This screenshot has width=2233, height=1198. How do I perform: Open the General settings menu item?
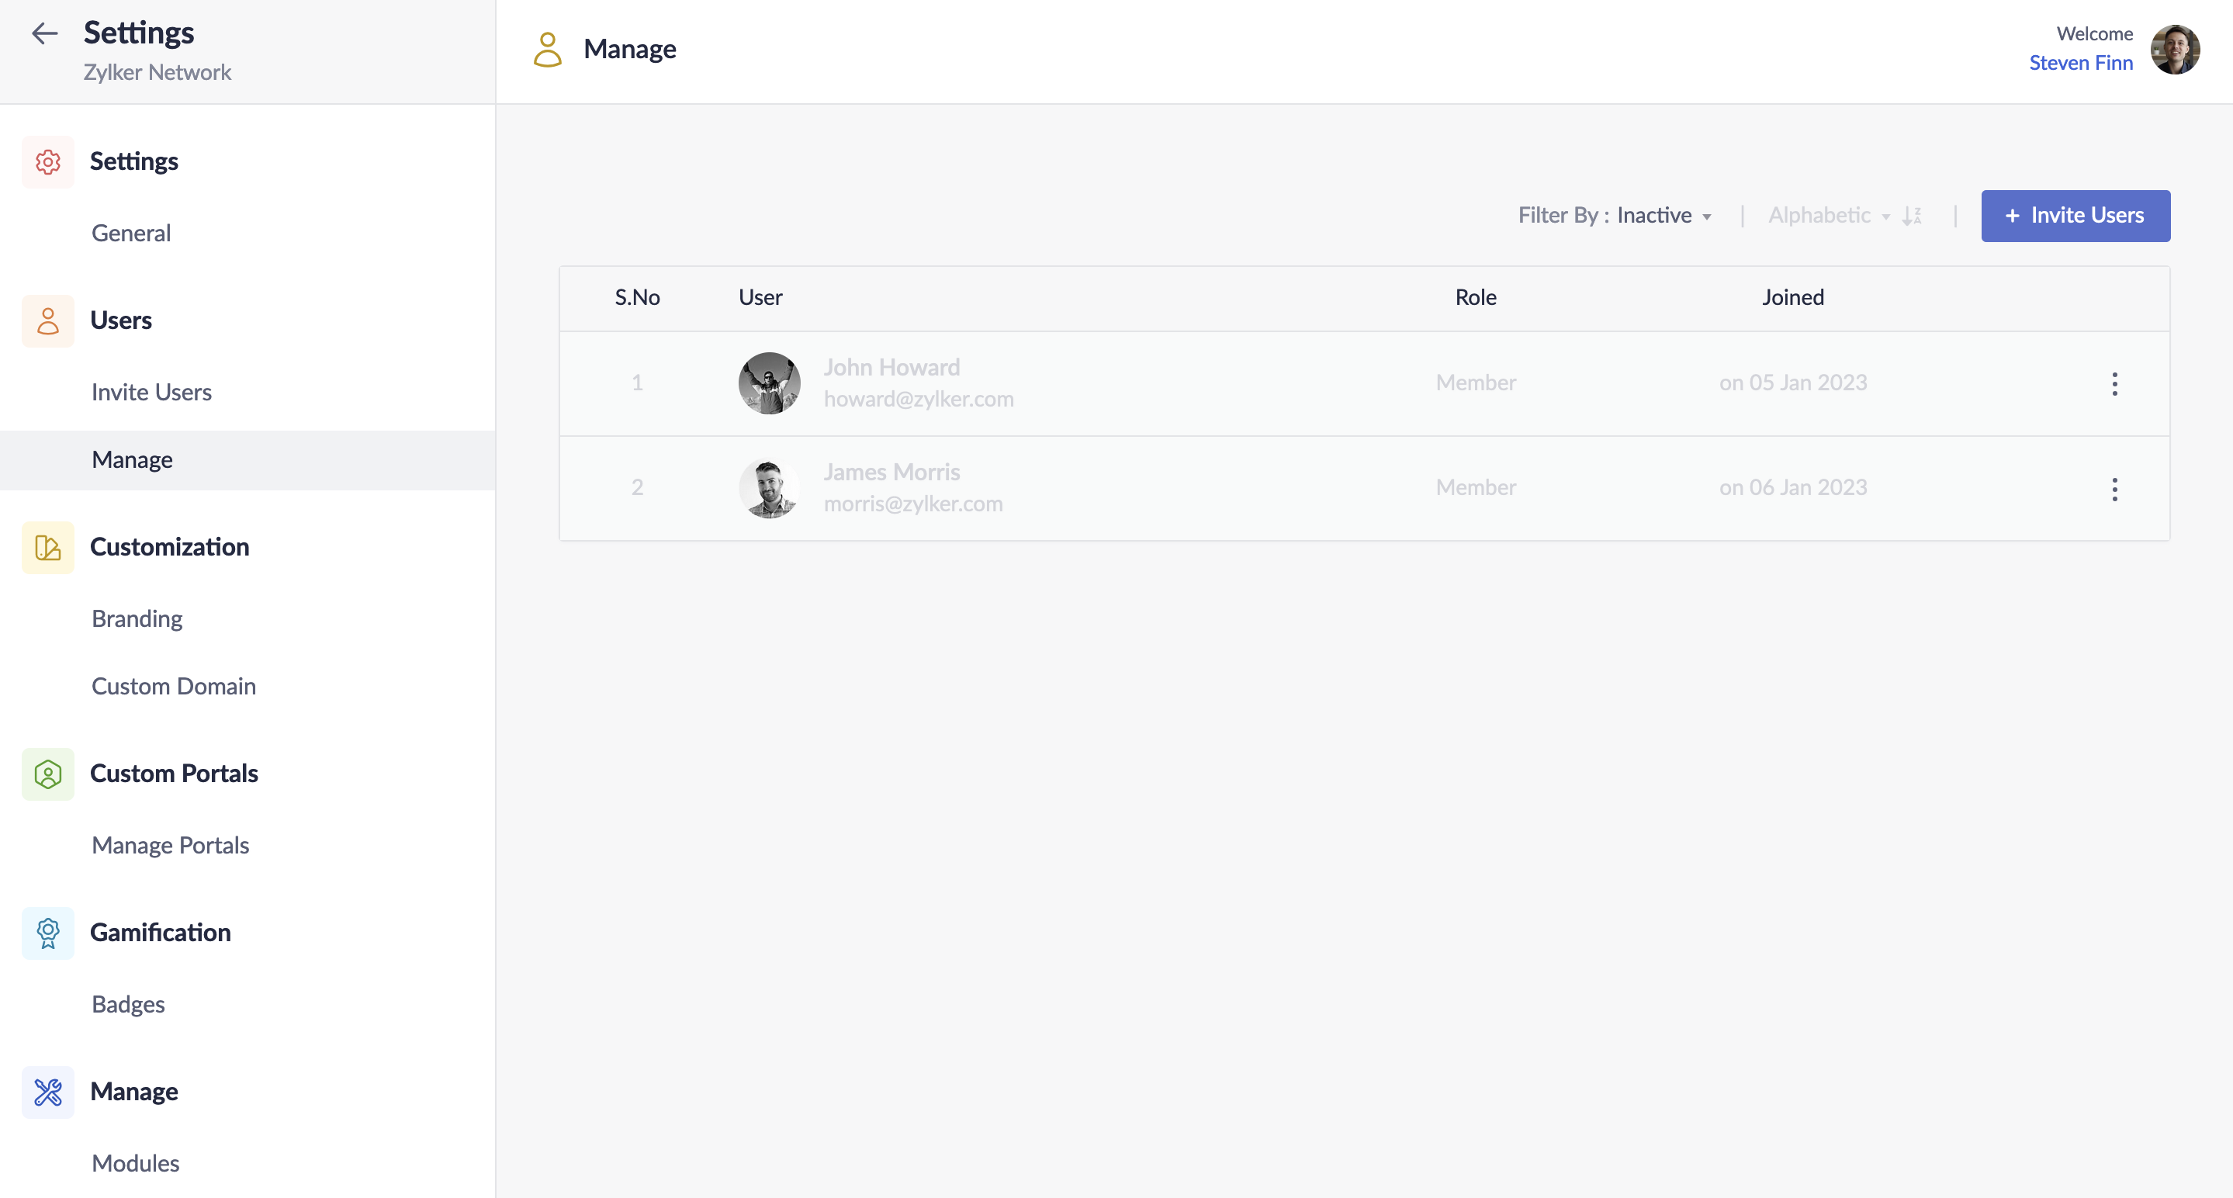point(131,234)
